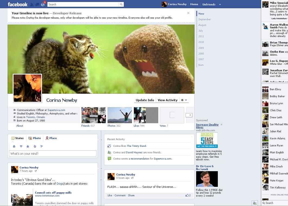Screen dimensions: 288x206
Task: Focus the top Search field
Action: point(83,4)
